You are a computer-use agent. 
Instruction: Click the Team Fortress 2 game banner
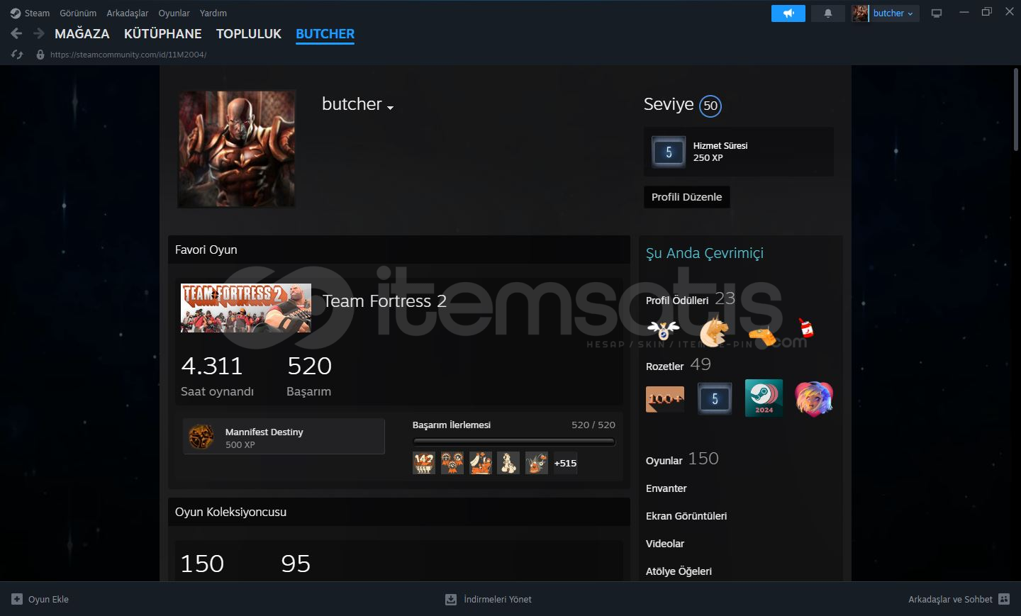(246, 308)
